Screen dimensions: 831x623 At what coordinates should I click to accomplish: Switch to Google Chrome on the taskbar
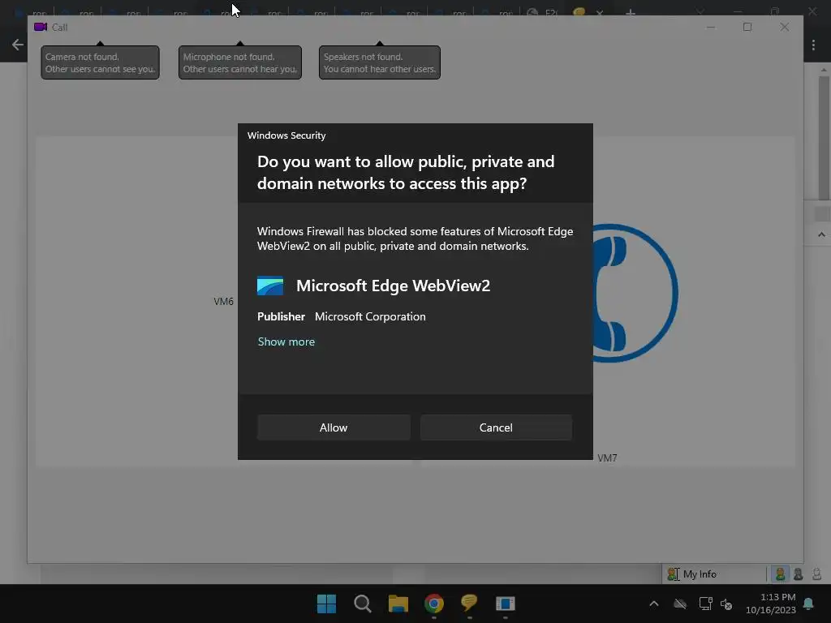pyautogui.click(x=434, y=604)
